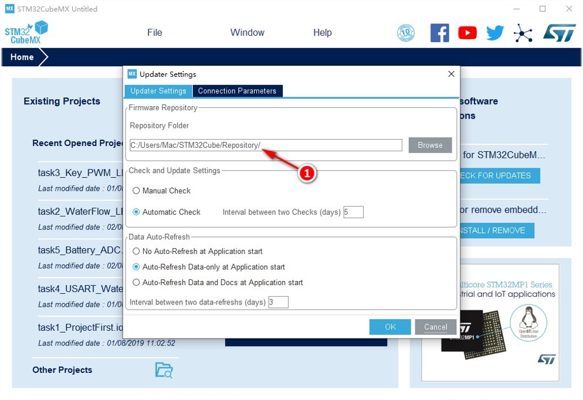Select Auto-Refresh Data-only at Application start

point(136,267)
